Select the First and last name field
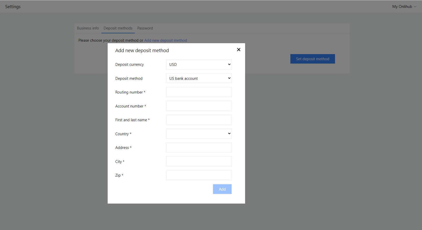Viewport: 422px width, 230px height. pos(199,120)
